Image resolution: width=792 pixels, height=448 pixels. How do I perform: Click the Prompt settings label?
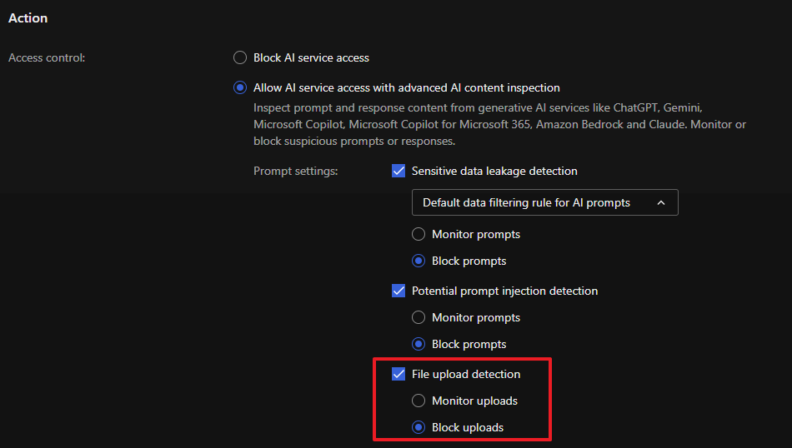click(295, 171)
